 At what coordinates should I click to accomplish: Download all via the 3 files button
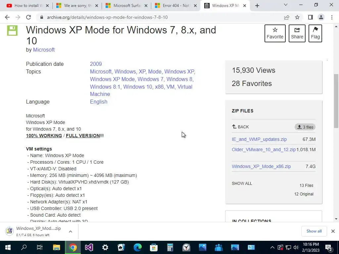[305, 127]
